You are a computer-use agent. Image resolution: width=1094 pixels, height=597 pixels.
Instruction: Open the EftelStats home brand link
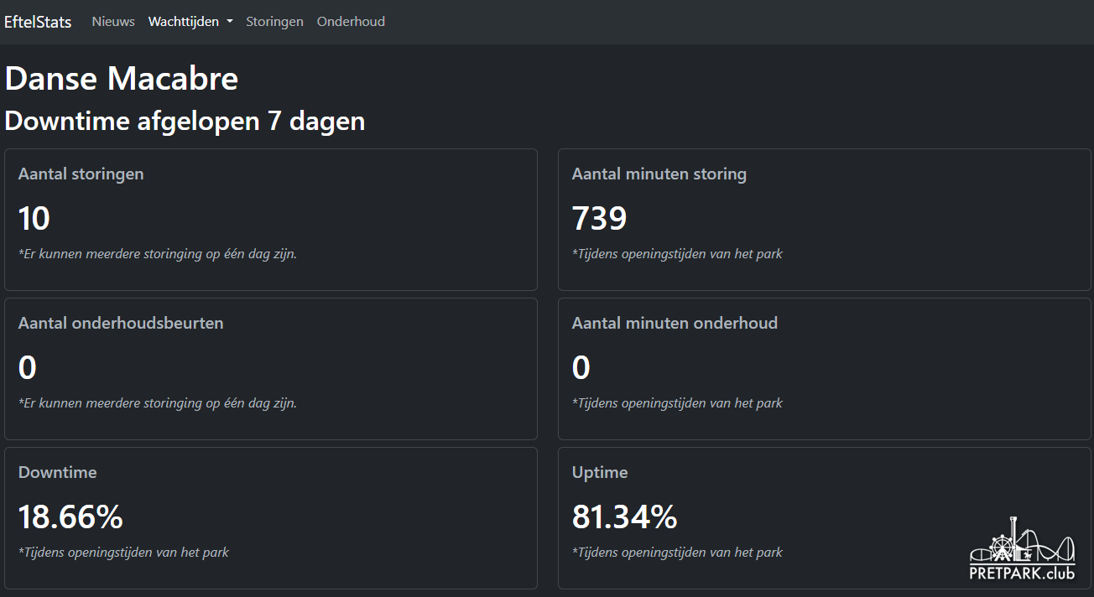tap(38, 22)
